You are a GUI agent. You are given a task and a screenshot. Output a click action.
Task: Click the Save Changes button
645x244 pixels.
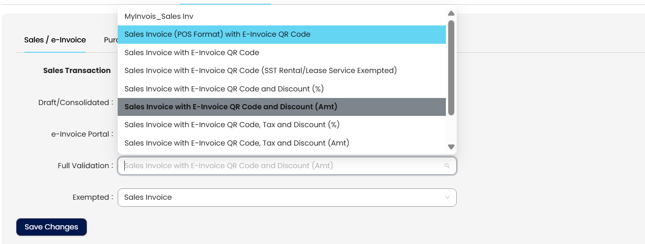point(51,227)
